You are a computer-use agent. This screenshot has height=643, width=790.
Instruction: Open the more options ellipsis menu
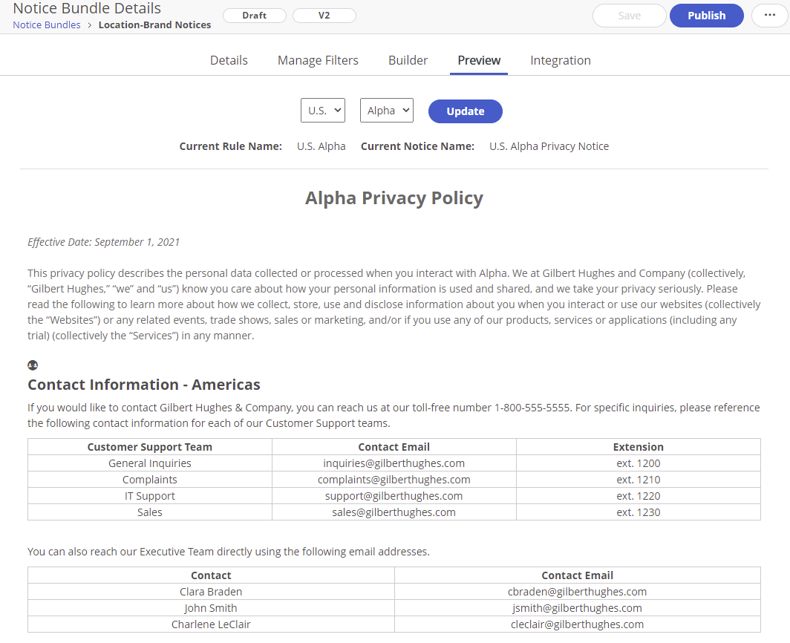point(769,15)
